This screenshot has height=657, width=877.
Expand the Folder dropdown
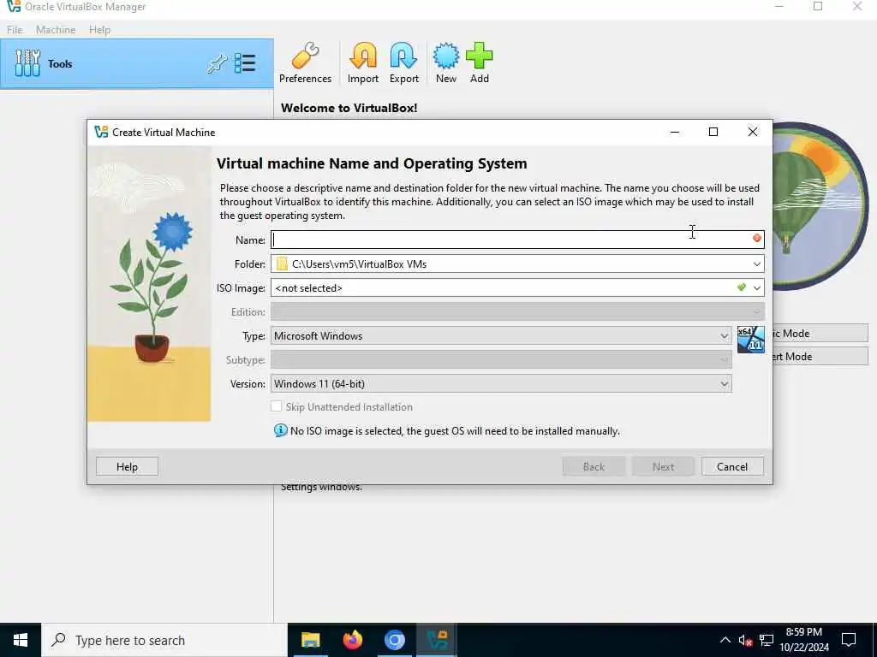click(757, 263)
